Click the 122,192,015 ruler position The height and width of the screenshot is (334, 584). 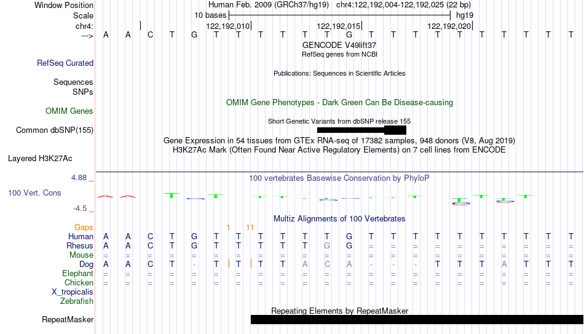(339, 26)
